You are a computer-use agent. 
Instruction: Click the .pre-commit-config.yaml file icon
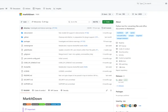pyautogui.click(x=22, y=59)
